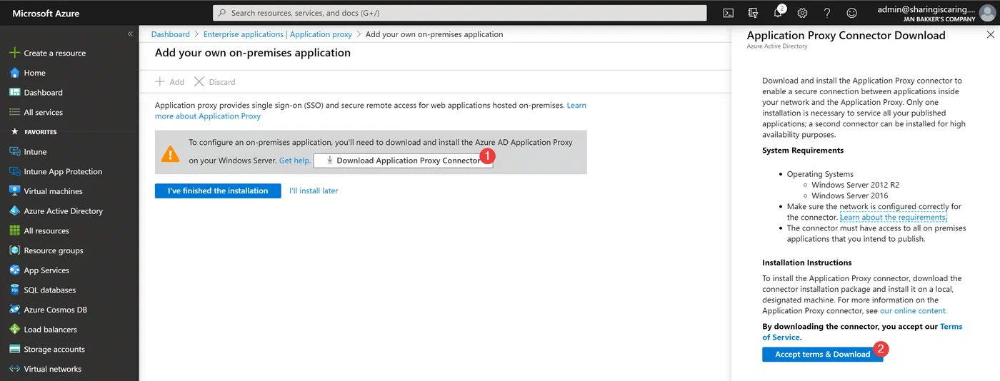This screenshot has width=1000, height=381.
Task: Click the Azure Active Directory icon
Action: coord(14,211)
